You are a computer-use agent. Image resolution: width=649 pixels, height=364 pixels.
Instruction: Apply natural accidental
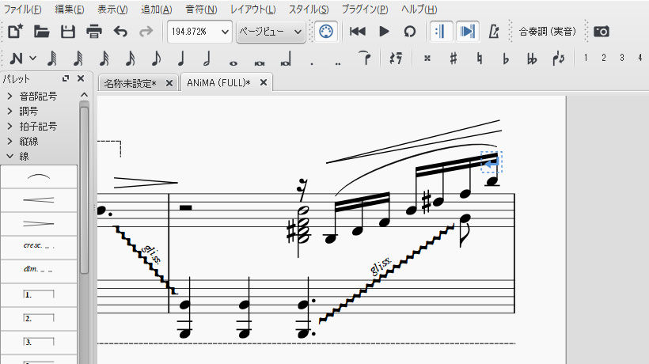(x=480, y=59)
